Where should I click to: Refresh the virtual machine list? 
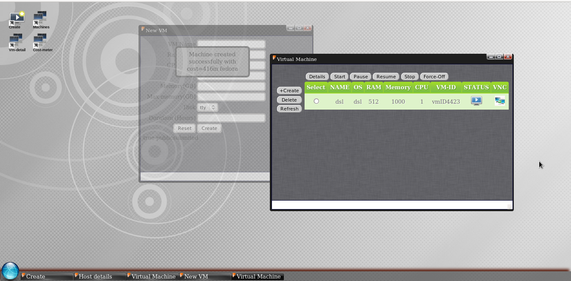pos(289,109)
